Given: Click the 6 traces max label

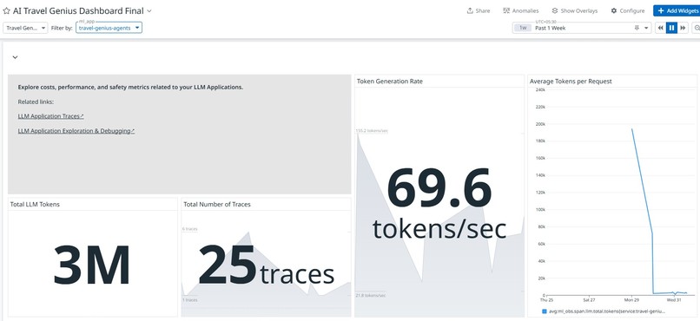Looking at the screenshot, I should pyautogui.click(x=189, y=229).
